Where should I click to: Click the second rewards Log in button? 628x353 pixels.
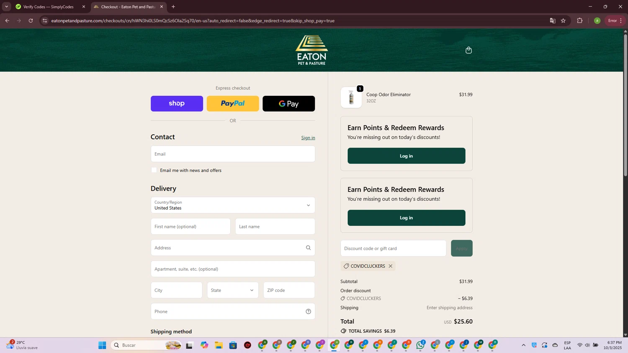406,218
